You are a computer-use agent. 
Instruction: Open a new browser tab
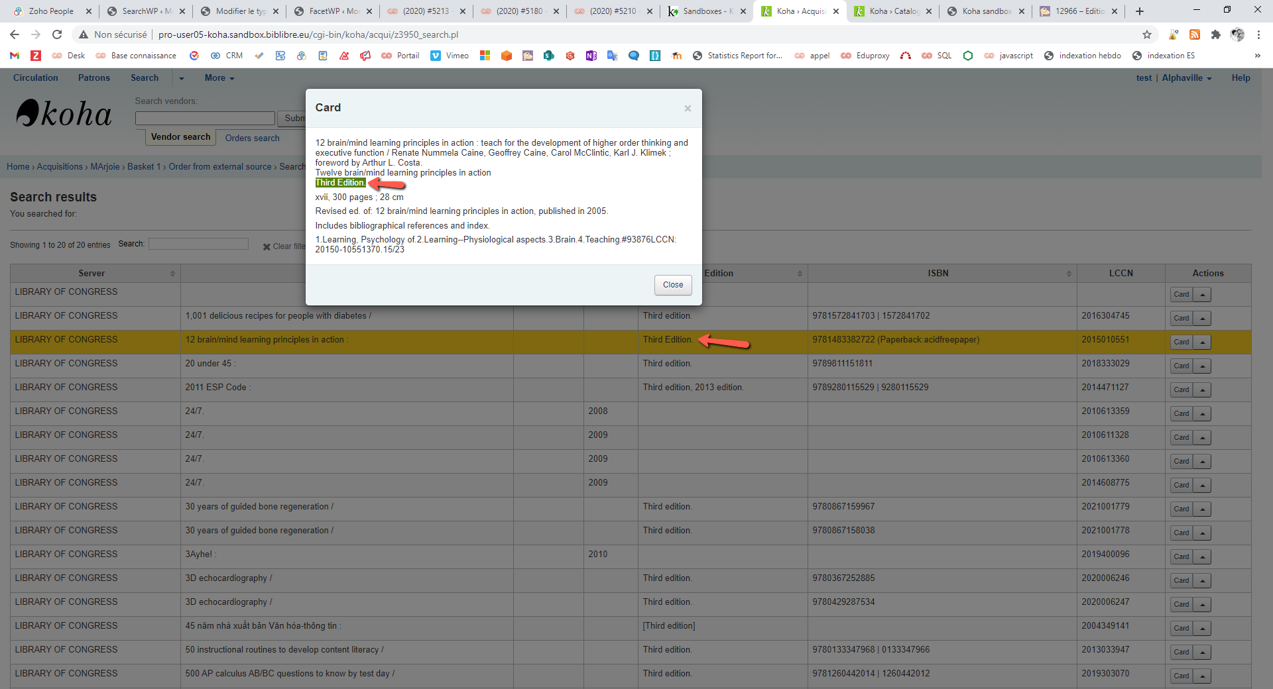click(1139, 11)
